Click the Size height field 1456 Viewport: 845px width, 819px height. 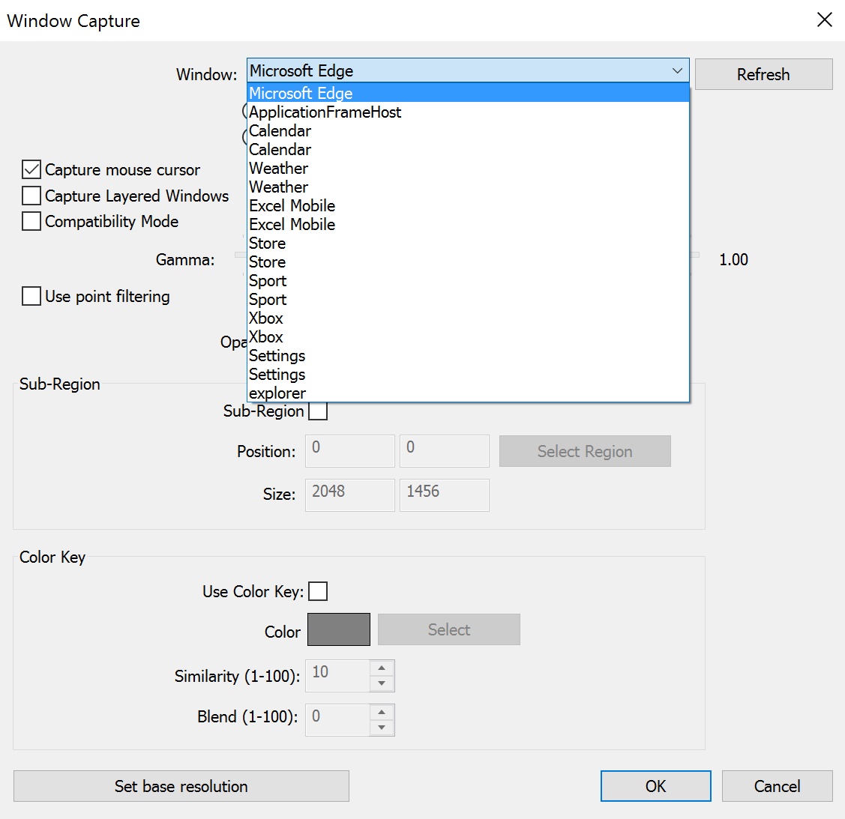445,495
